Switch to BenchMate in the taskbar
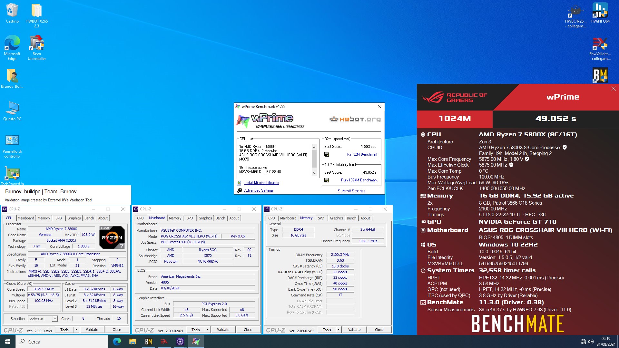619x348 pixels. (x=149, y=342)
